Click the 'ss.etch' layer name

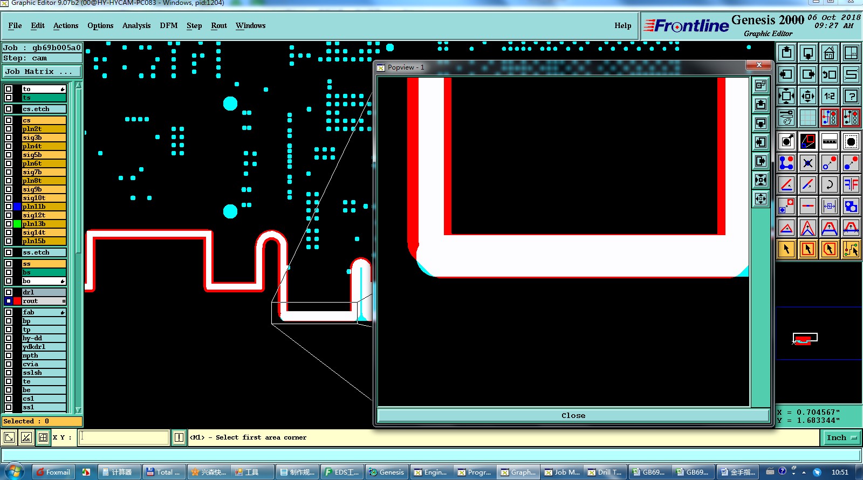tap(44, 252)
